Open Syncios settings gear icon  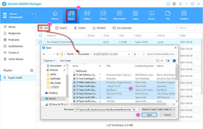click(174, 4)
